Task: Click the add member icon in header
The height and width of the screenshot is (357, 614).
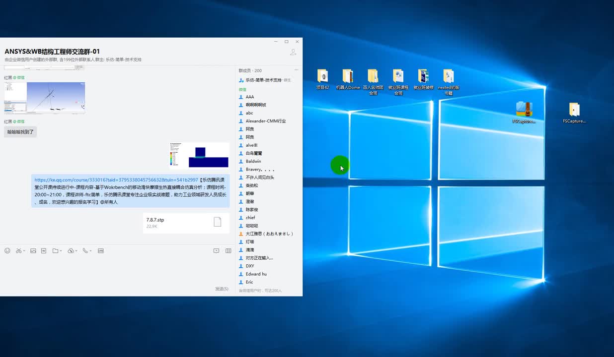Action: click(293, 52)
